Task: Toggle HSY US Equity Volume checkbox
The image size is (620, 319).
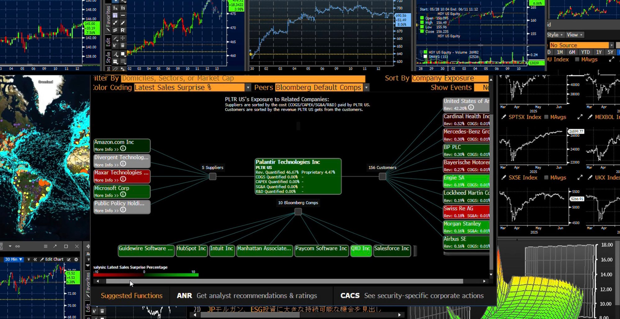Action: (425, 52)
